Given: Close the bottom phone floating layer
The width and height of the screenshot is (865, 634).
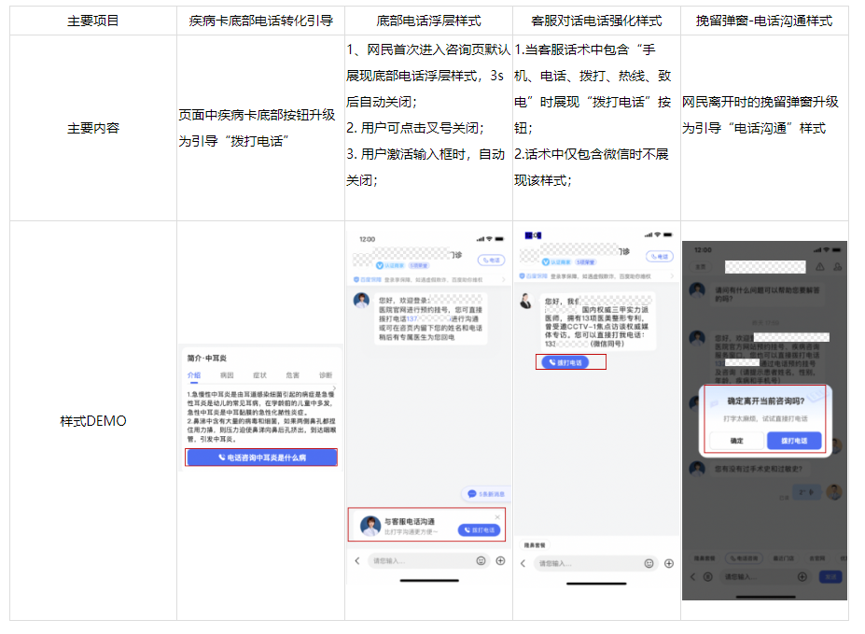Looking at the screenshot, I should [x=497, y=516].
